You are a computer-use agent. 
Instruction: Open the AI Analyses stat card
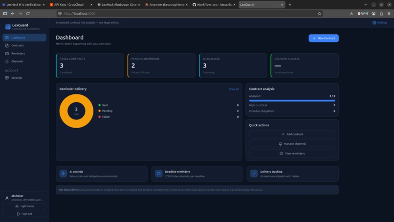(233, 66)
